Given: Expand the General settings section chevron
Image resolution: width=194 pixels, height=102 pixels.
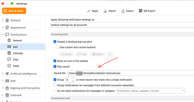Looking at the screenshot, I should point(3,20).
